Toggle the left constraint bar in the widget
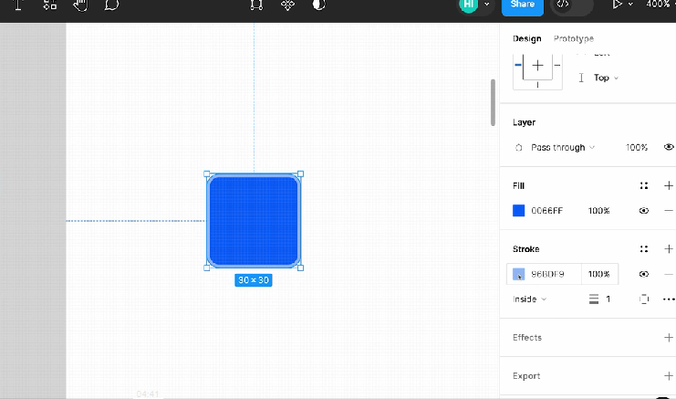The width and height of the screenshot is (676, 399). coord(518,66)
